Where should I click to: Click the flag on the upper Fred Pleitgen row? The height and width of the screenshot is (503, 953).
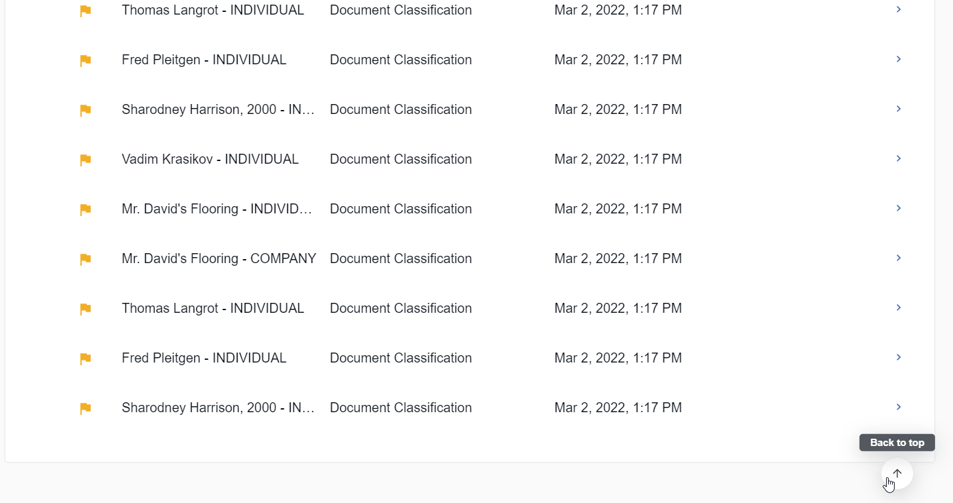click(x=86, y=60)
